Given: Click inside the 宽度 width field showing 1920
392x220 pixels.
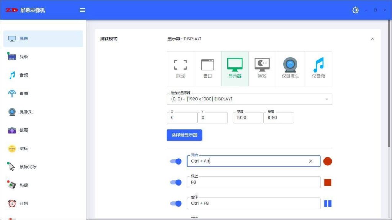Looking at the screenshot, I should (247, 118).
